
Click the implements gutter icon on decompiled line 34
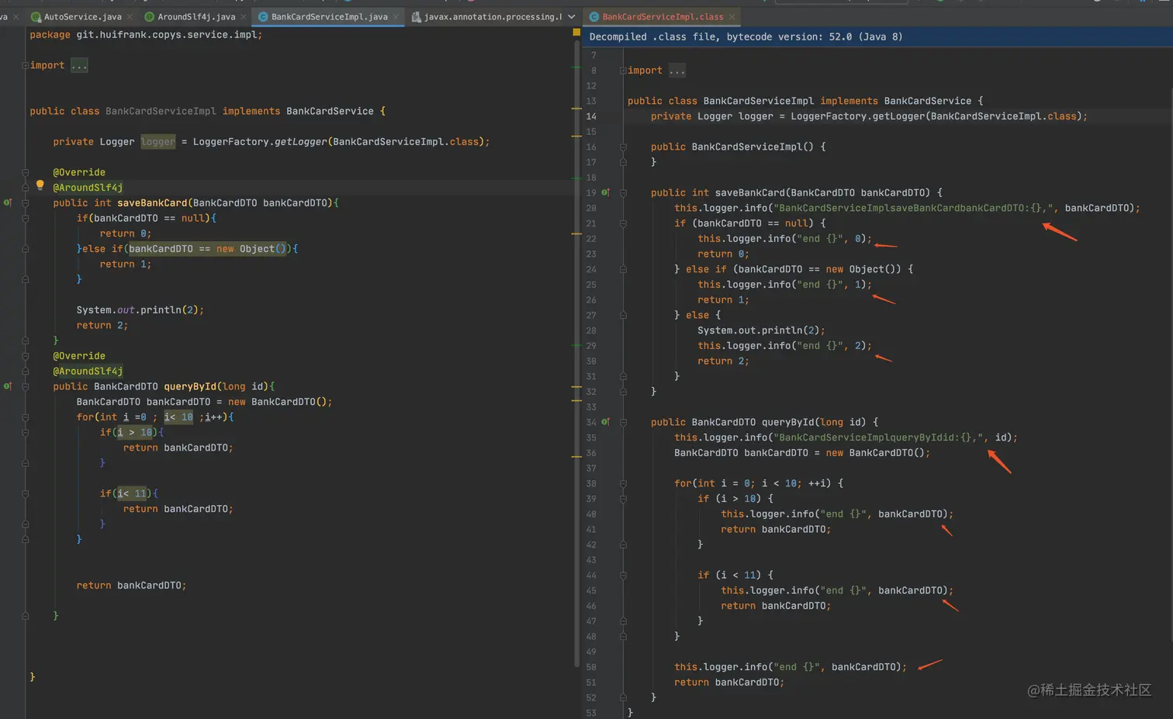[x=605, y=422]
